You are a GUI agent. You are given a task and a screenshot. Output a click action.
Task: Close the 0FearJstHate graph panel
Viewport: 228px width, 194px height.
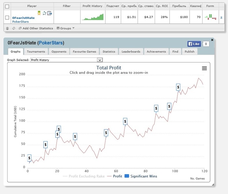point(212,40)
